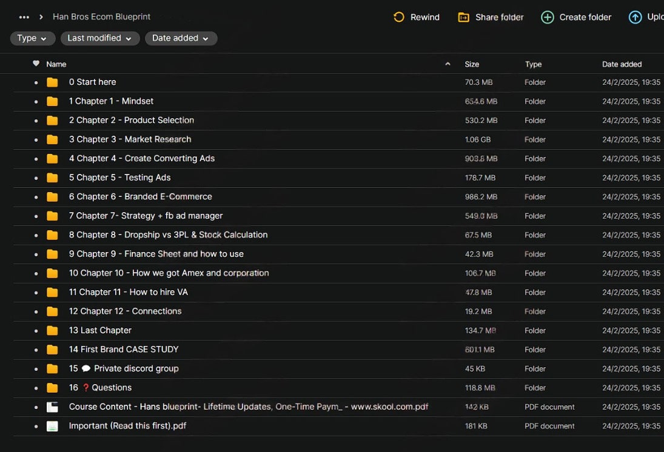This screenshot has height=452, width=664.
Task: Select Han Bros Ecom Blueprint breadcrumb
Action: click(101, 17)
